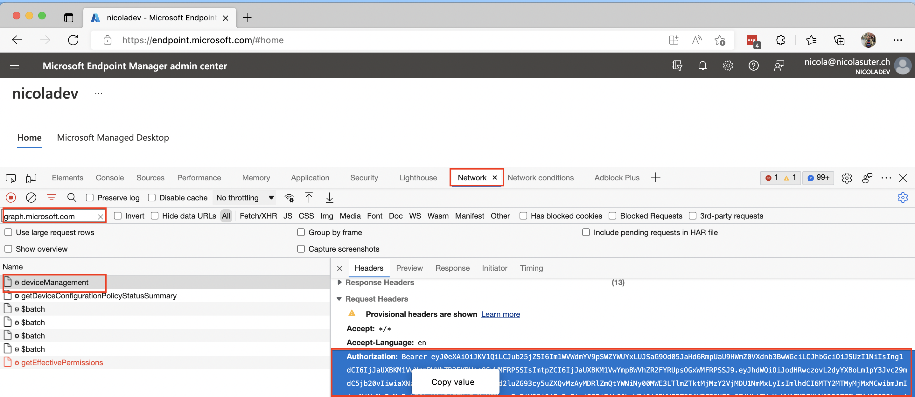Open the 99+ issues counter

pyautogui.click(x=818, y=178)
